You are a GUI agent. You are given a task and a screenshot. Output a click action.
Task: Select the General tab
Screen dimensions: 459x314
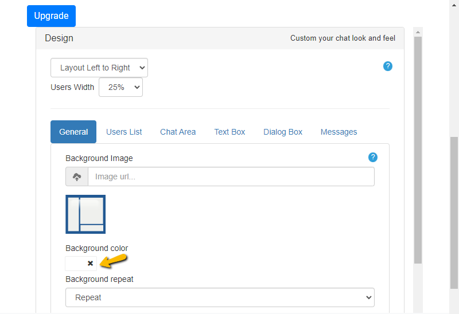click(x=73, y=132)
